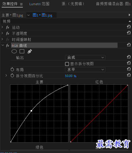Select the 图1 * 图1.jpg sequence clip
The width and height of the screenshot is (132, 153).
tap(42, 15)
